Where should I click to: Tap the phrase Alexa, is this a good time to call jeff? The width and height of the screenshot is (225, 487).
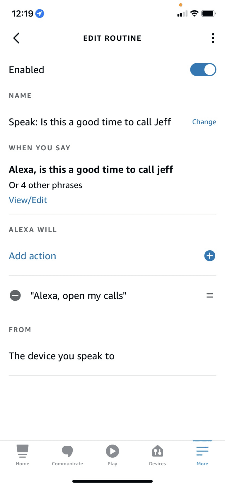coord(91,169)
